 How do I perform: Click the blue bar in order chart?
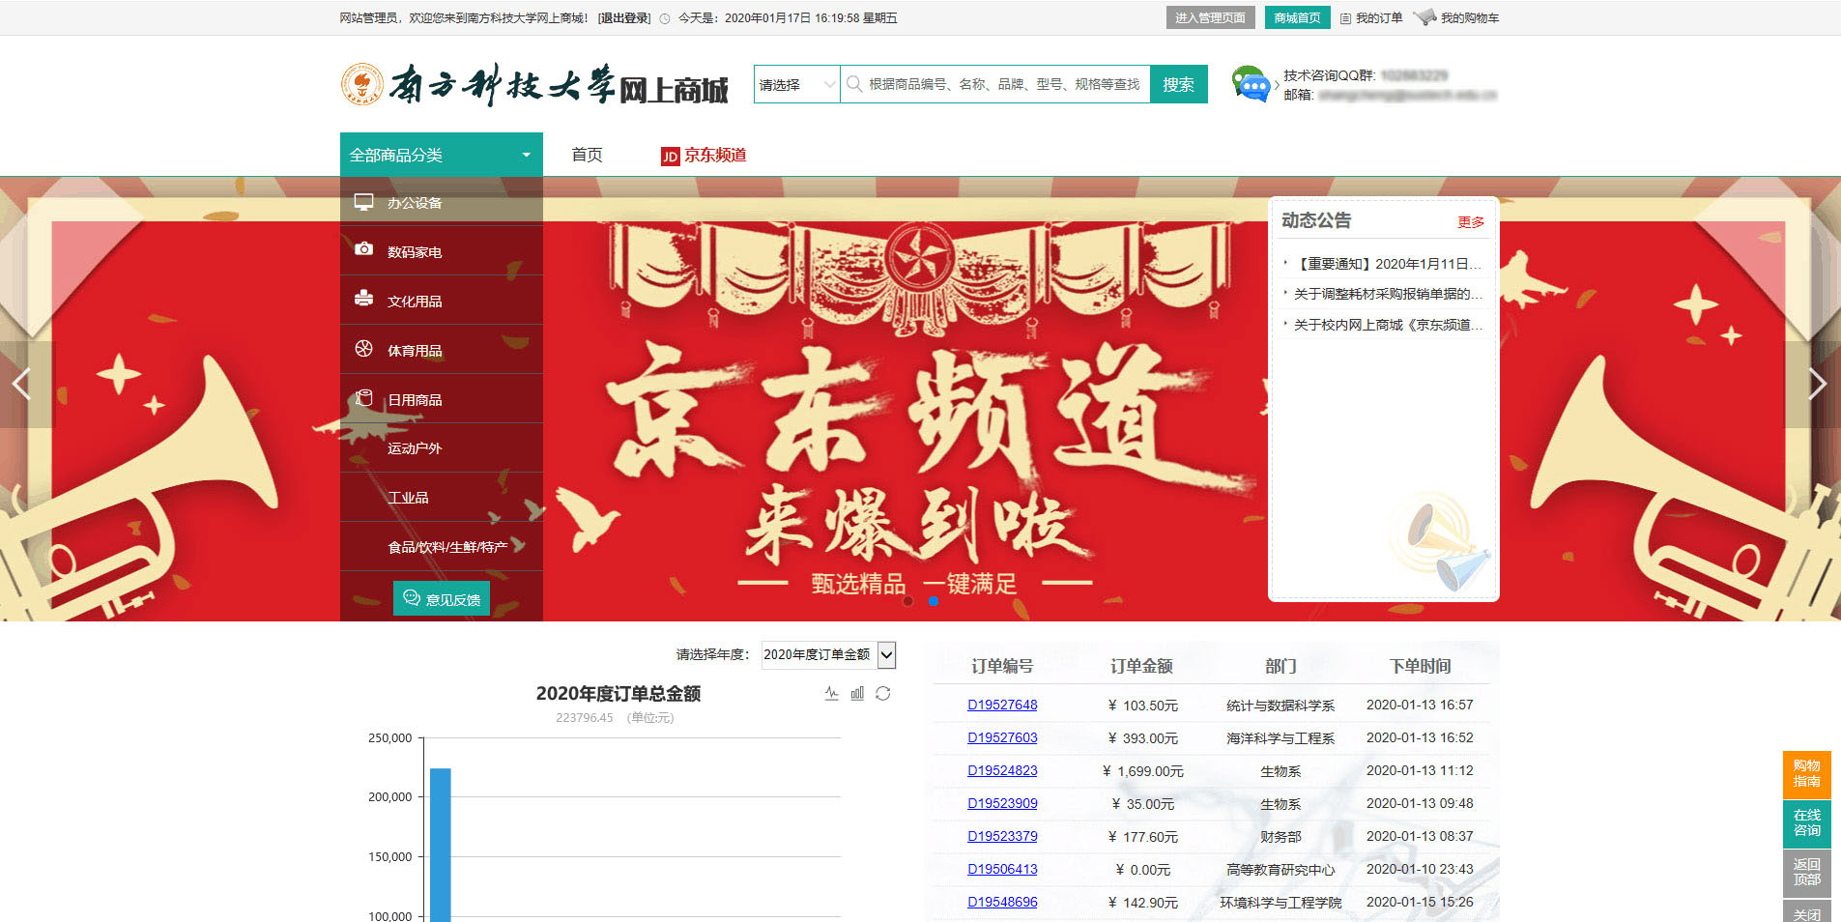441,845
